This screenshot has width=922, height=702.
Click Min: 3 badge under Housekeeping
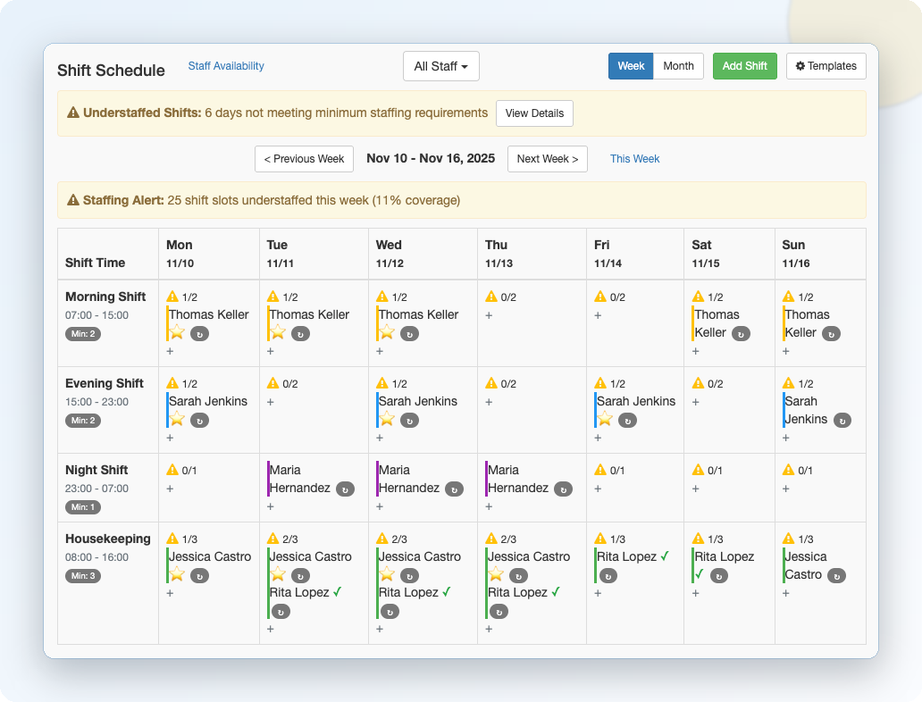[x=83, y=575]
